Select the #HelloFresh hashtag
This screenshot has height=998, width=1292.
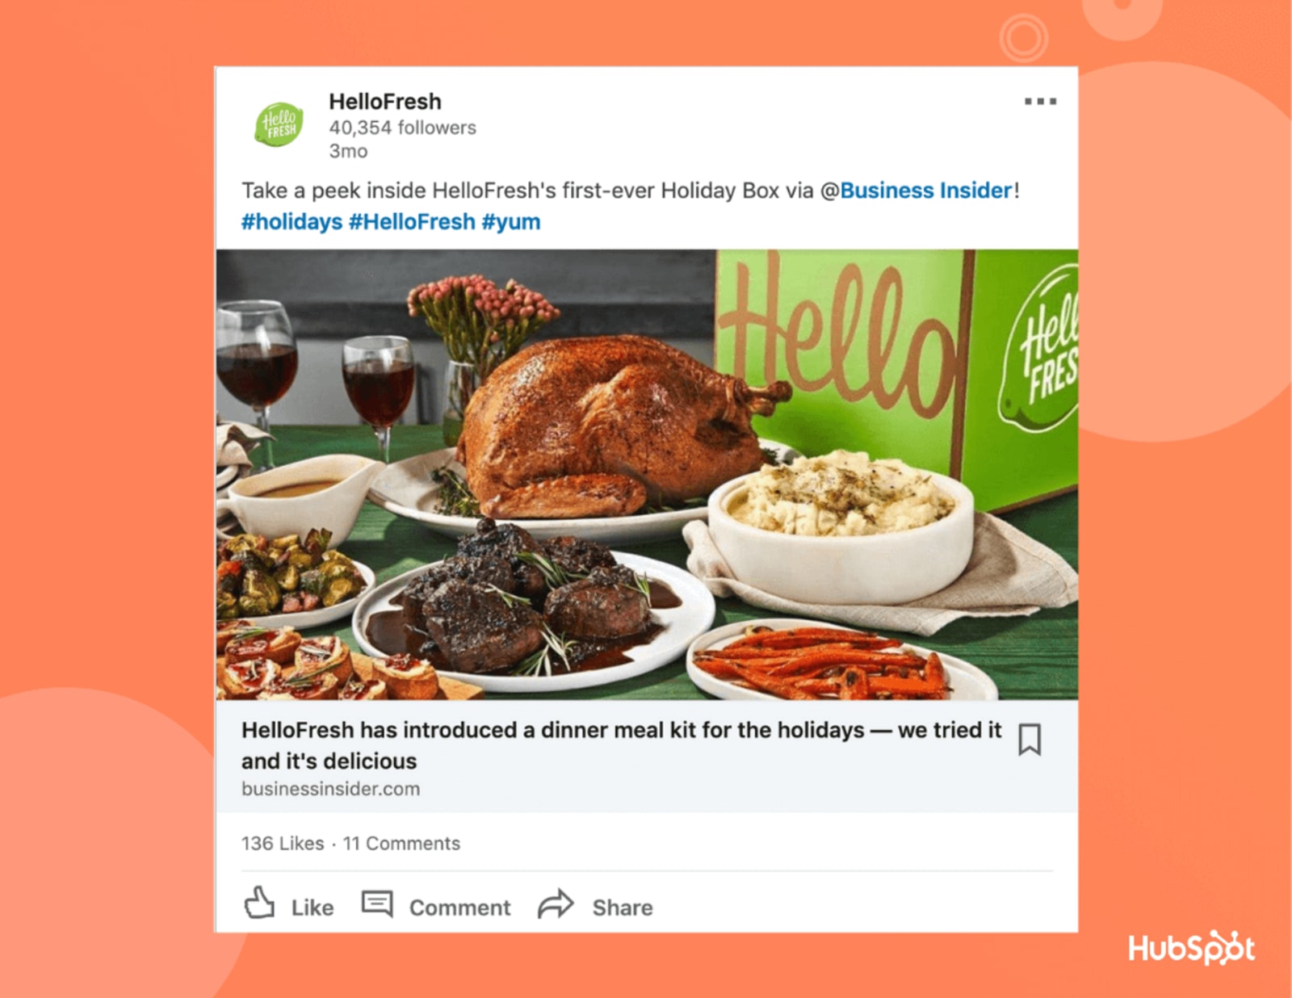pyautogui.click(x=412, y=222)
